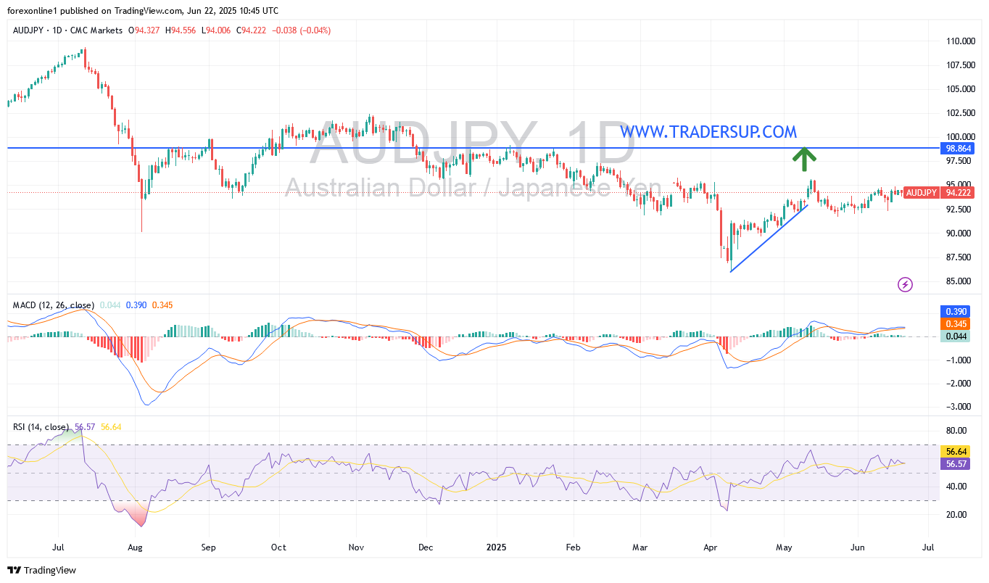Image resolution: width=989 pixels, height=583 pixels.
Task: Click the 20.00 RSI axis label
Action: [x=956, y=514]
